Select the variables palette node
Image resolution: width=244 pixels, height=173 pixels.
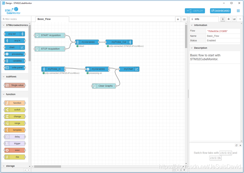click(15, 61)
